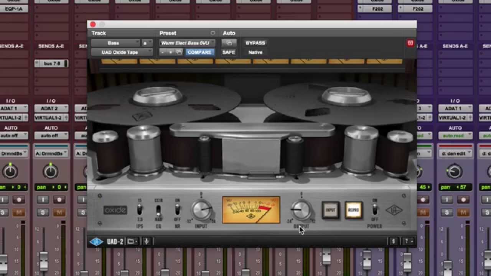Mute the second mixer track
The width and height of the screenshot is (491, 276).
click(x=59, y=212)
